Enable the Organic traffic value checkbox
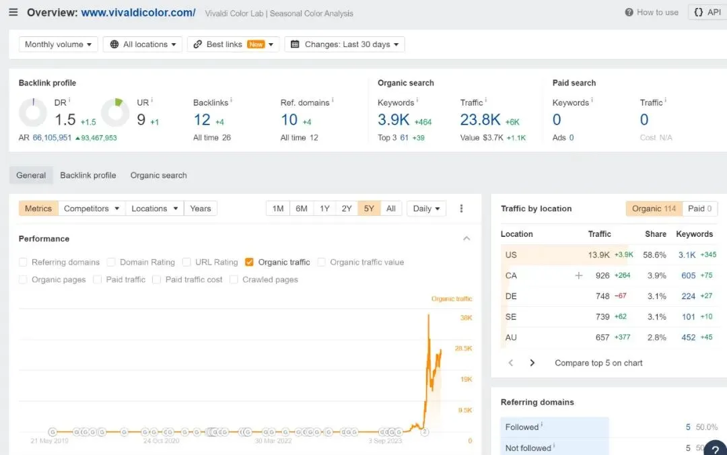The image size is (727, 455). [321, 262]
